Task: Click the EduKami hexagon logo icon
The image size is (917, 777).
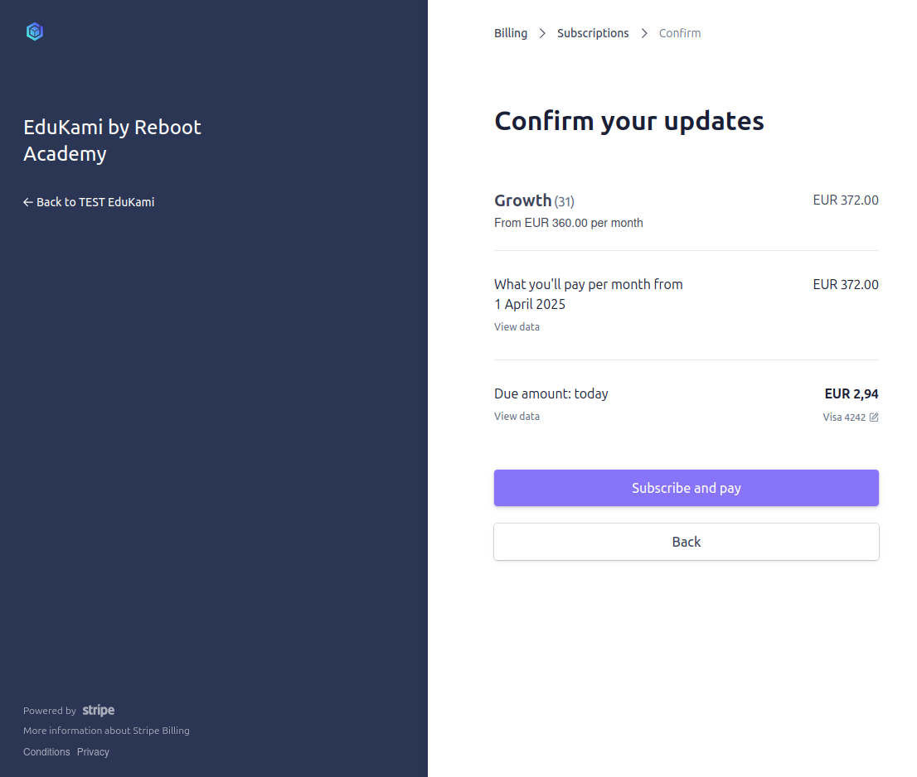Action: tap(34, 32)
